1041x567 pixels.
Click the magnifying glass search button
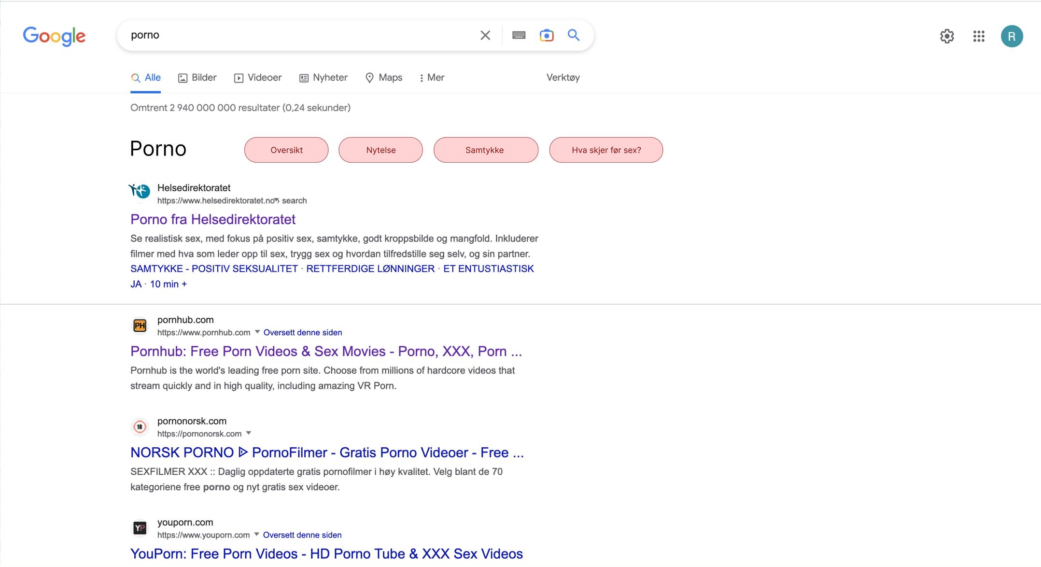click(x=573, y=35)
